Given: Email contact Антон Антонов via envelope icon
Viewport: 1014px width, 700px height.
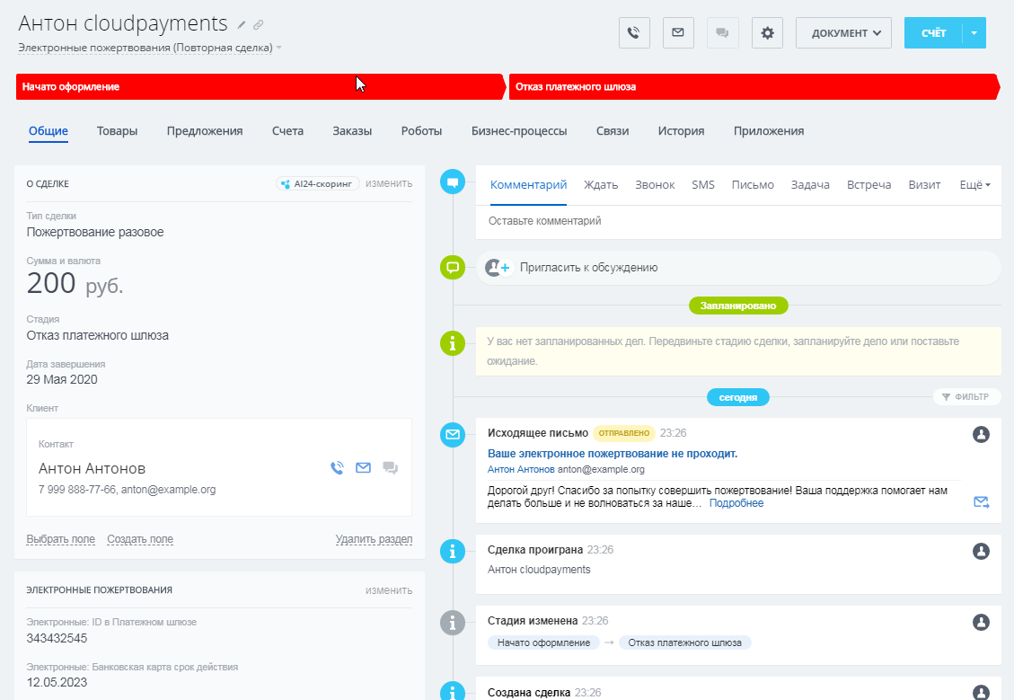Looking at the screenshot, I should 363,467.
